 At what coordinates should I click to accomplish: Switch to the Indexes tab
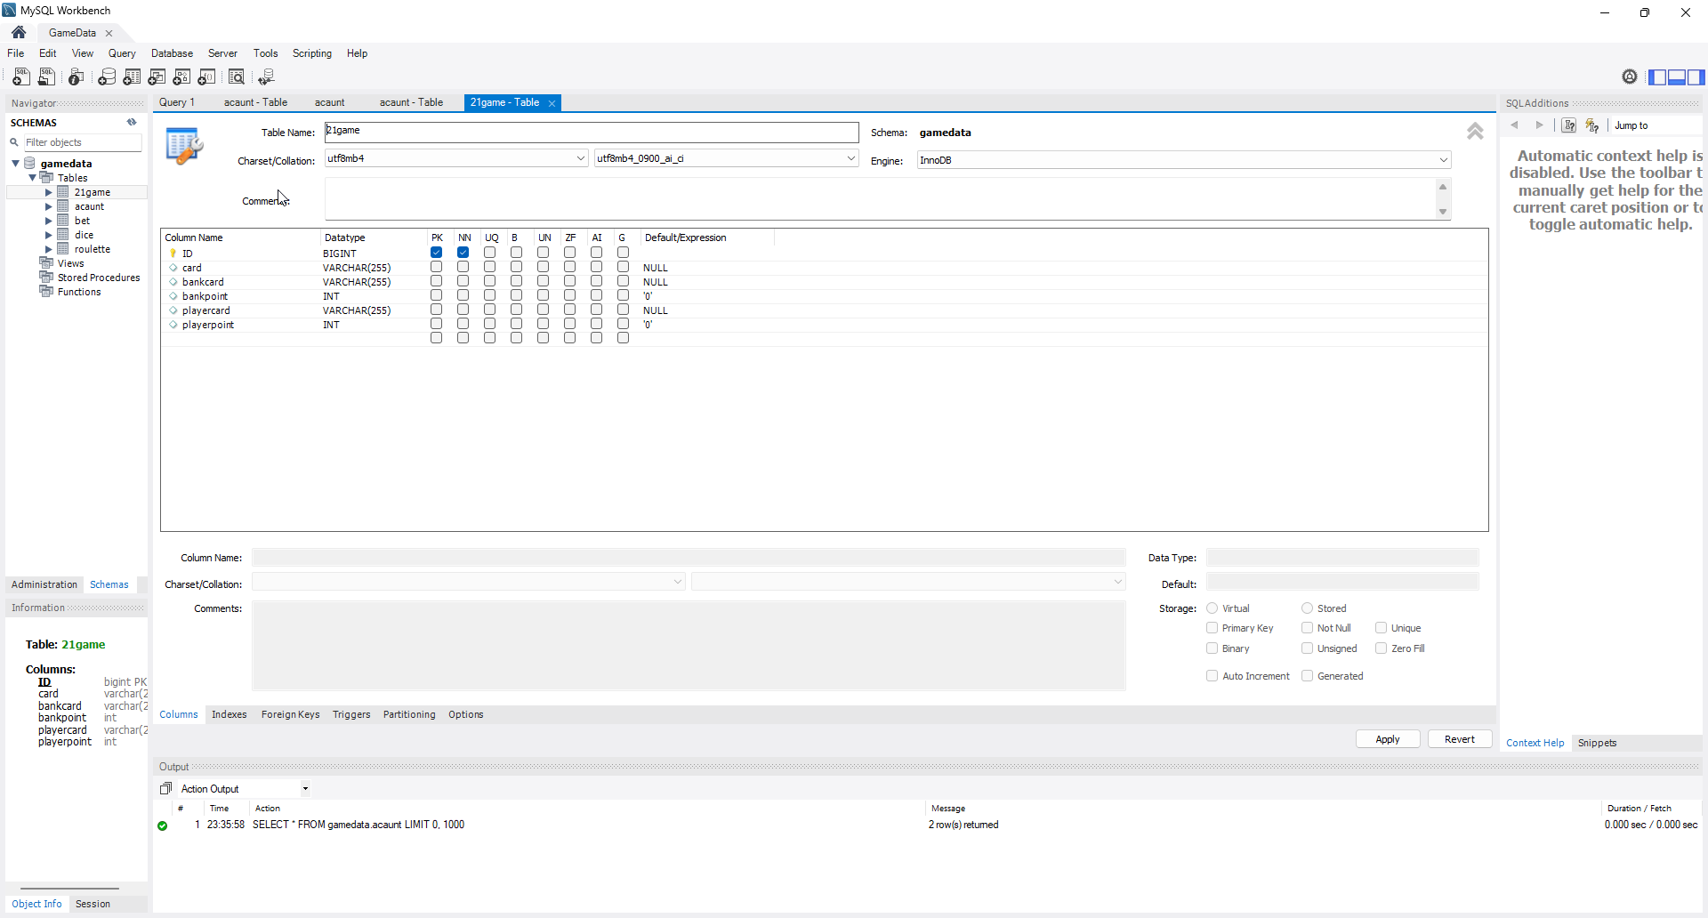[x=230, y=714]
